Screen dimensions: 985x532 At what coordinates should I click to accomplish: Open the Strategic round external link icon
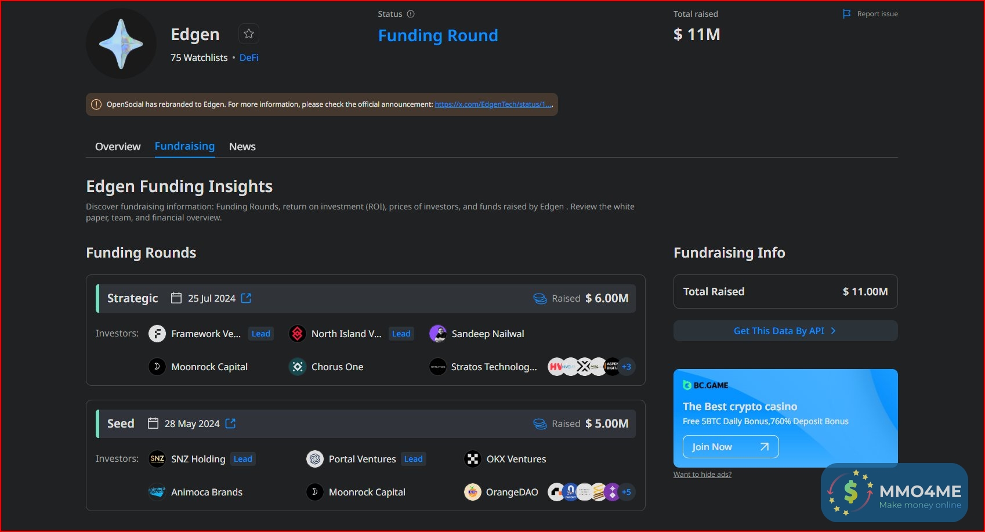246,298
